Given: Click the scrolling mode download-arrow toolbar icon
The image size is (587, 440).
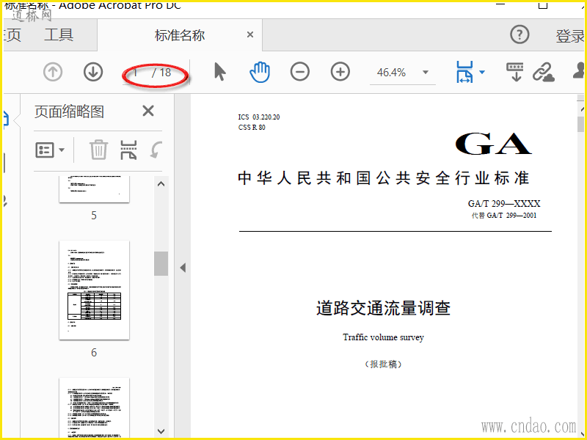Looking at the screenshot, I should click(x=515, y=72).
